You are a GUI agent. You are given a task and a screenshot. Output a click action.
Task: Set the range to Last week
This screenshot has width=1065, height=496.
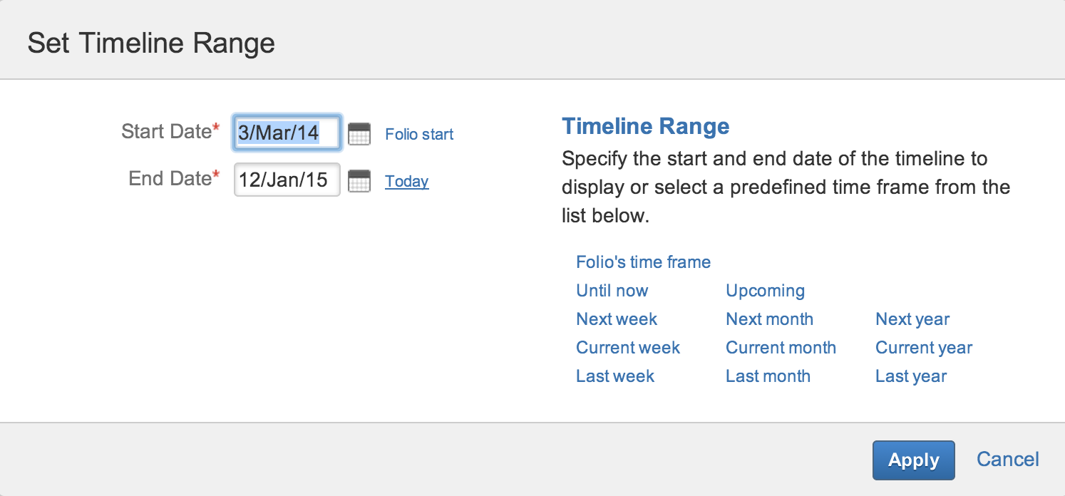(615, 376)
